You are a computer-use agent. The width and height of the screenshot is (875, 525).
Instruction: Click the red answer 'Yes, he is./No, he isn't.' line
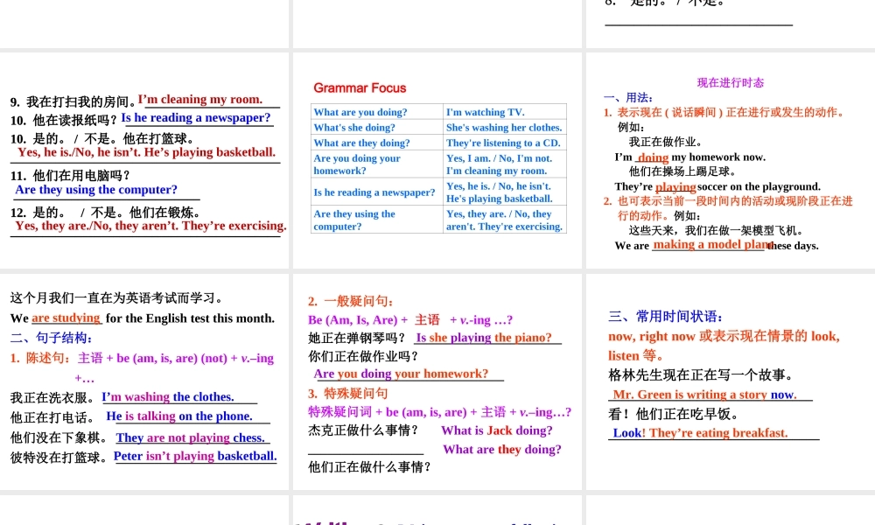pos(146,152)
